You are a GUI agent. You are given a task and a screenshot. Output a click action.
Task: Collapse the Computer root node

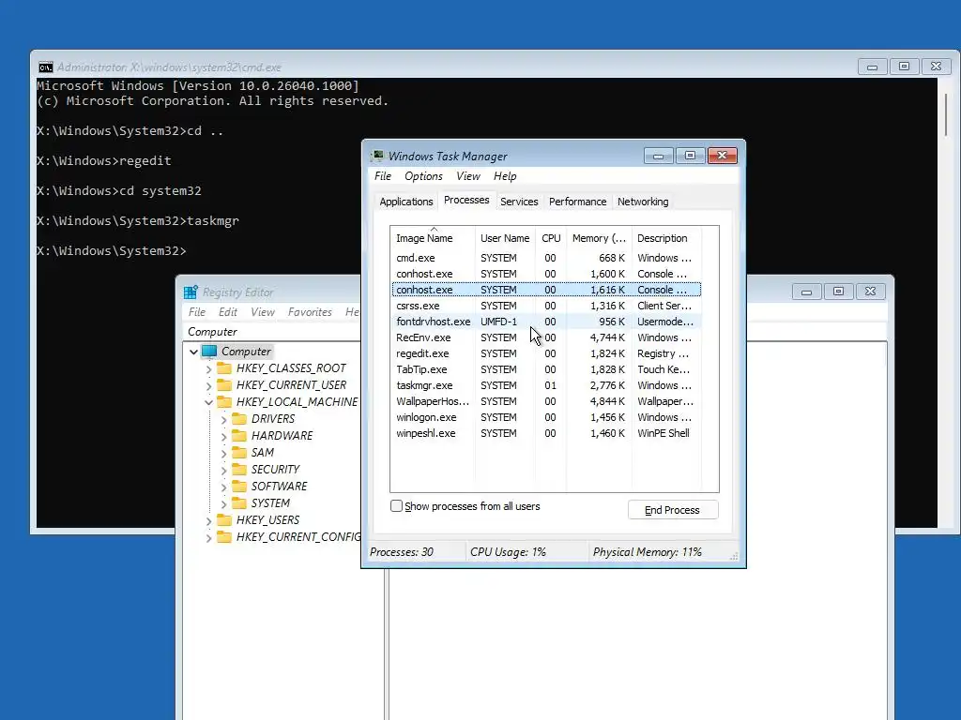(193, 352)
